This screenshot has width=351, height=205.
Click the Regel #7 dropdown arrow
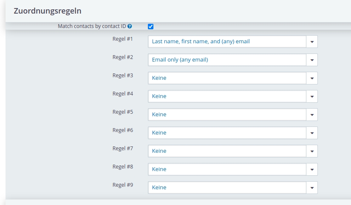pos(312,151)
